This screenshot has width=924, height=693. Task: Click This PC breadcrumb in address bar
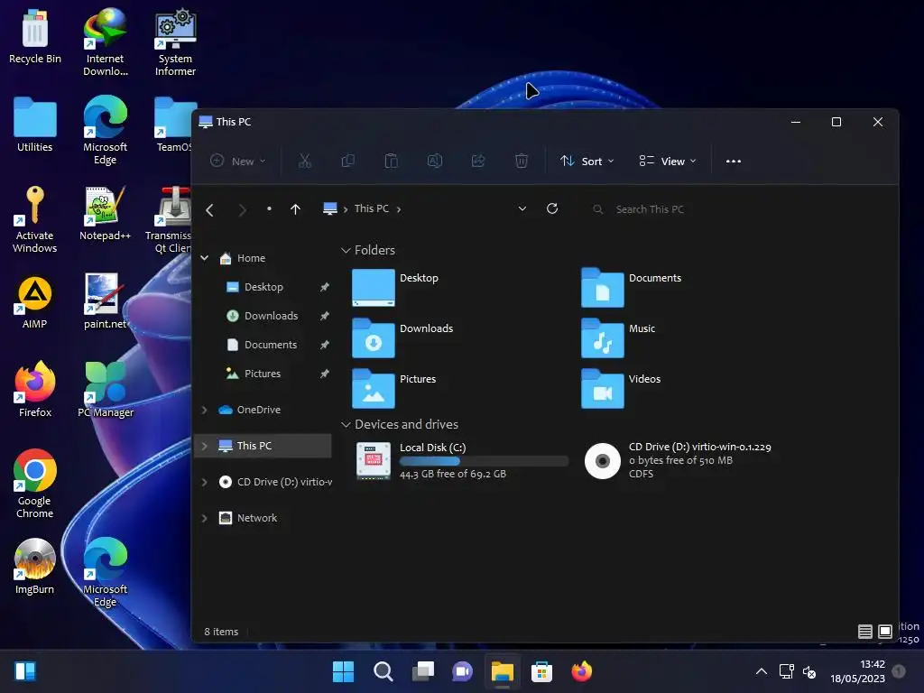tap(371, 208)
